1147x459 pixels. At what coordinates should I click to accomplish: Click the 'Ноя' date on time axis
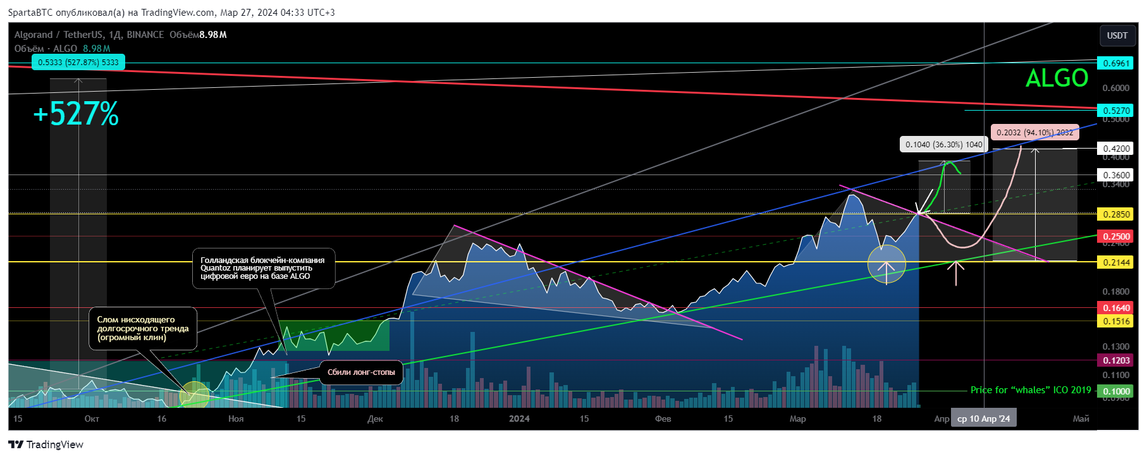click(236, 419)
